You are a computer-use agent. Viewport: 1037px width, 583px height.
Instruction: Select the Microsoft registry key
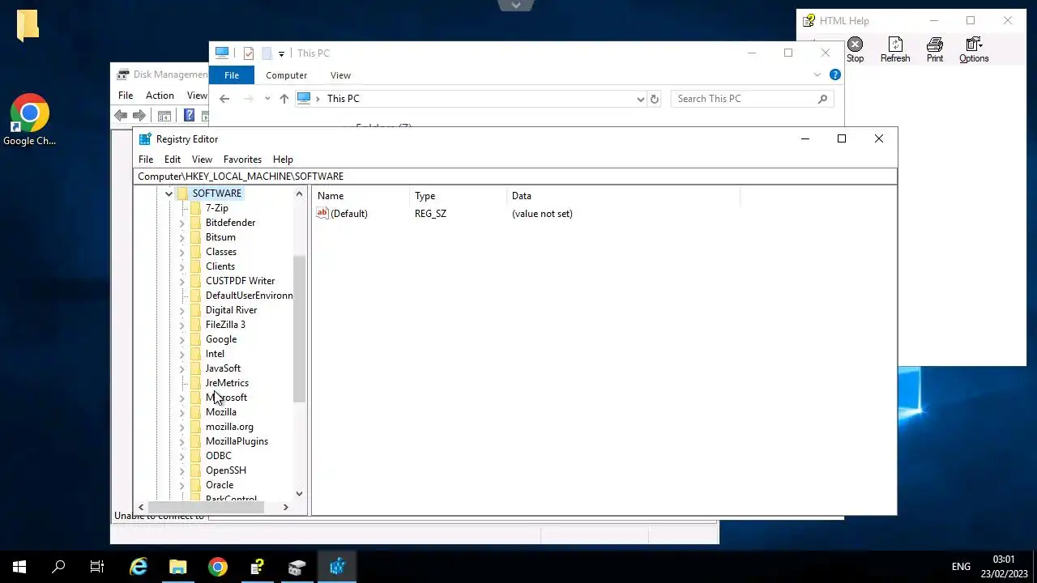tap(226, 398)
